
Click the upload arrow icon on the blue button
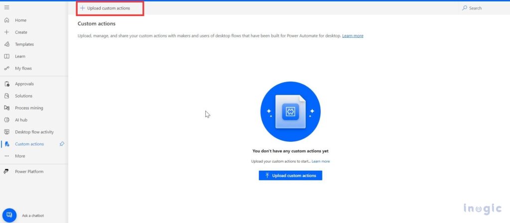[267, 176]
